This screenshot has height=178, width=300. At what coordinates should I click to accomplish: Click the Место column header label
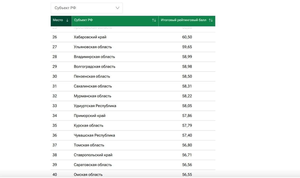point(58,20)
